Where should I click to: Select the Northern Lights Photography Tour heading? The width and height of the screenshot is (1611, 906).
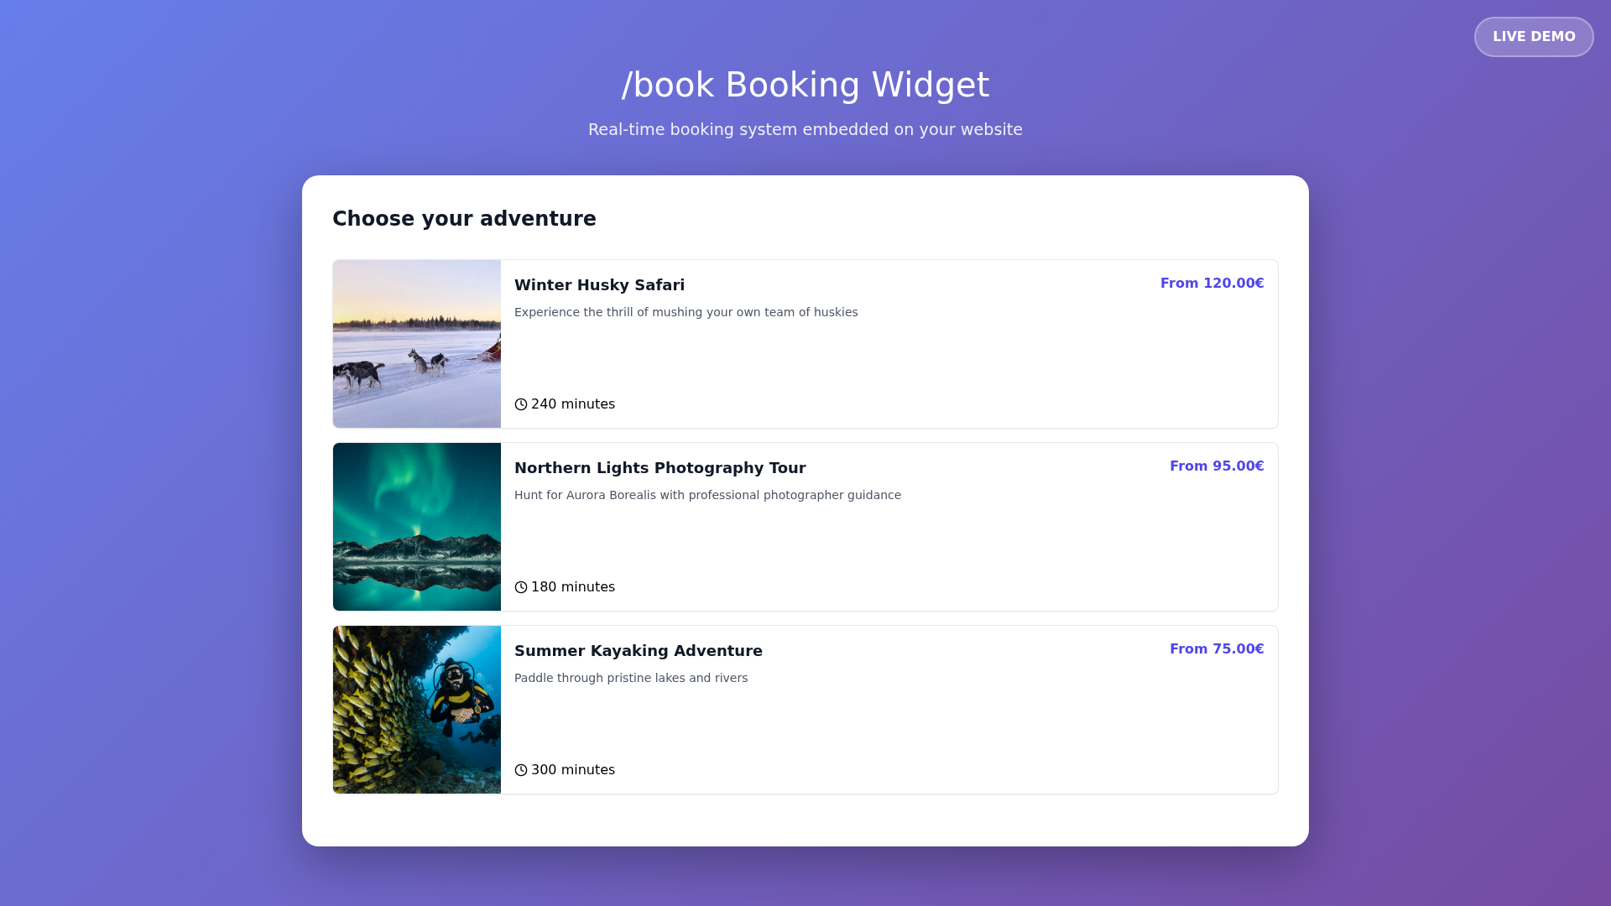pos(660,467)
